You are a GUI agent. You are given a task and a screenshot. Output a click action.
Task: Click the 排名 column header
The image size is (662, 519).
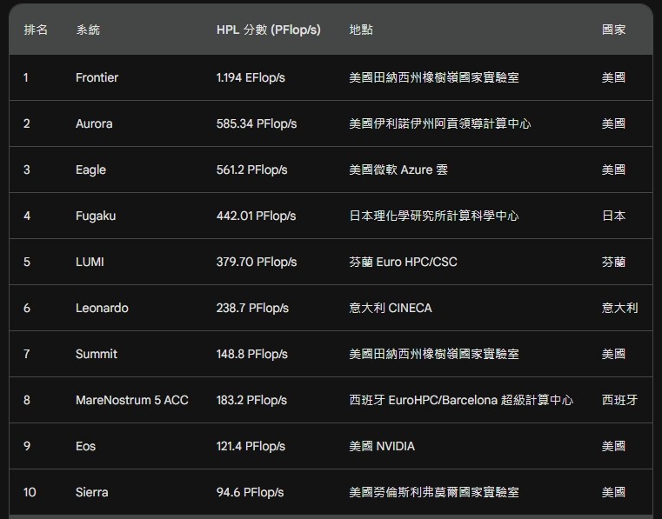click(x=36, y=30)
